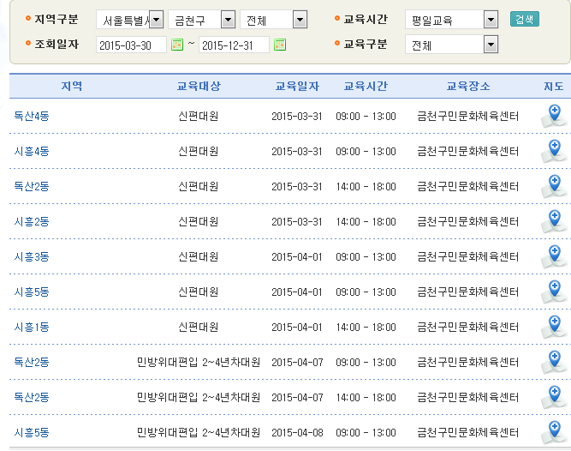The width and height of the screenshot is (571, 451).
Task: Open the 시흥2동 link
Action: coord(32,222)
